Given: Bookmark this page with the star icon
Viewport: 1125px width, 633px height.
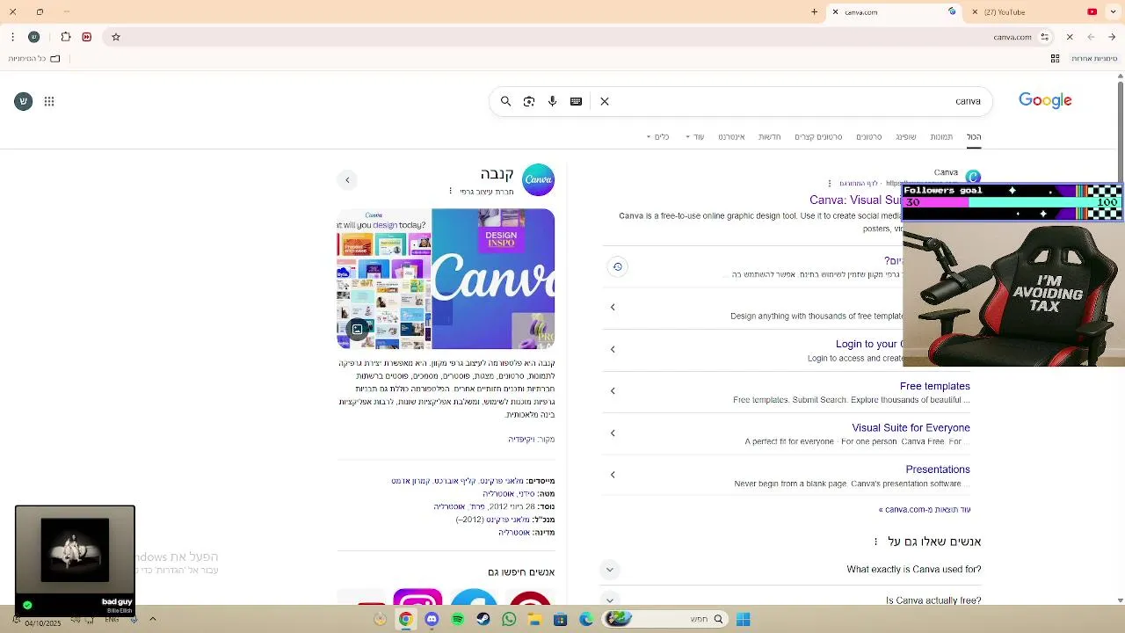Looking at the screenshot, I should 116,37.
